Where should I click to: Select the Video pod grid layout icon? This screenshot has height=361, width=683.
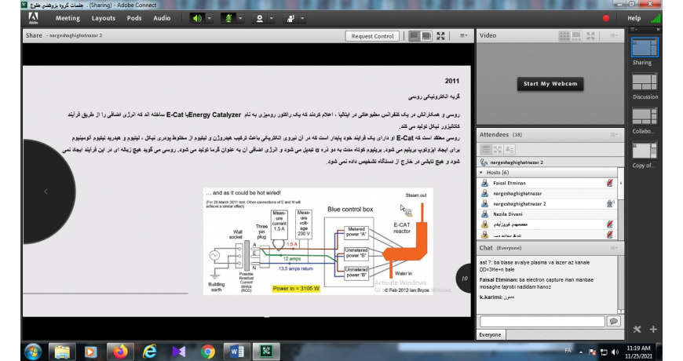[564, 36]
